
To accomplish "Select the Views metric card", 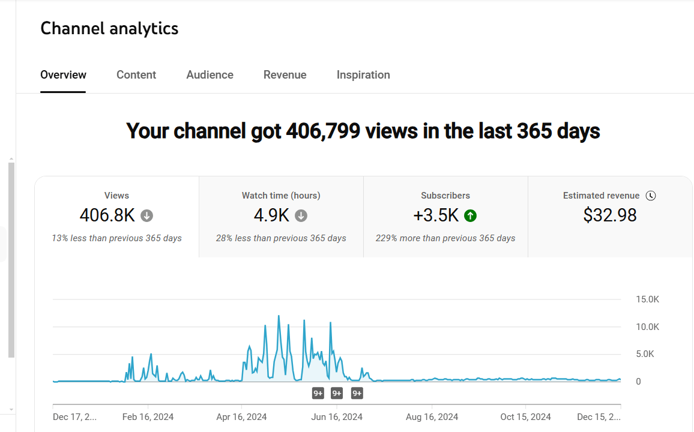I will (117, 217).
